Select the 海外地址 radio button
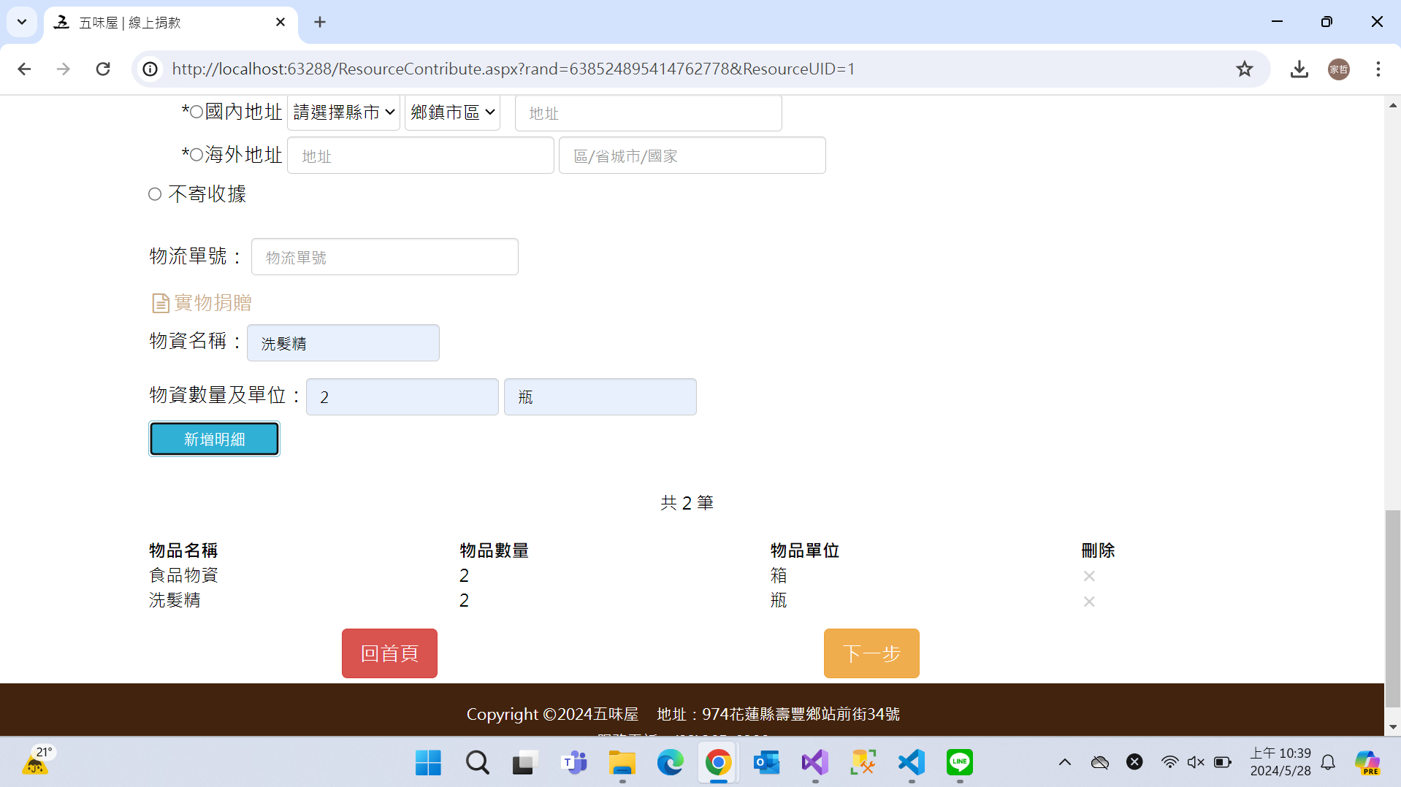Image resolution: width=1401 pixels, height=787 pixels. (x=196, y=155)
